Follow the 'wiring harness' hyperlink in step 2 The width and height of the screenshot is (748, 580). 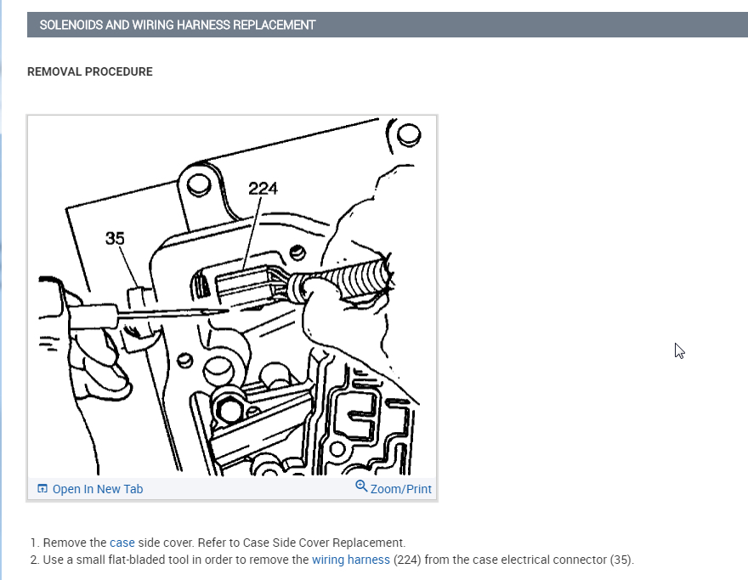click(350, 560)
